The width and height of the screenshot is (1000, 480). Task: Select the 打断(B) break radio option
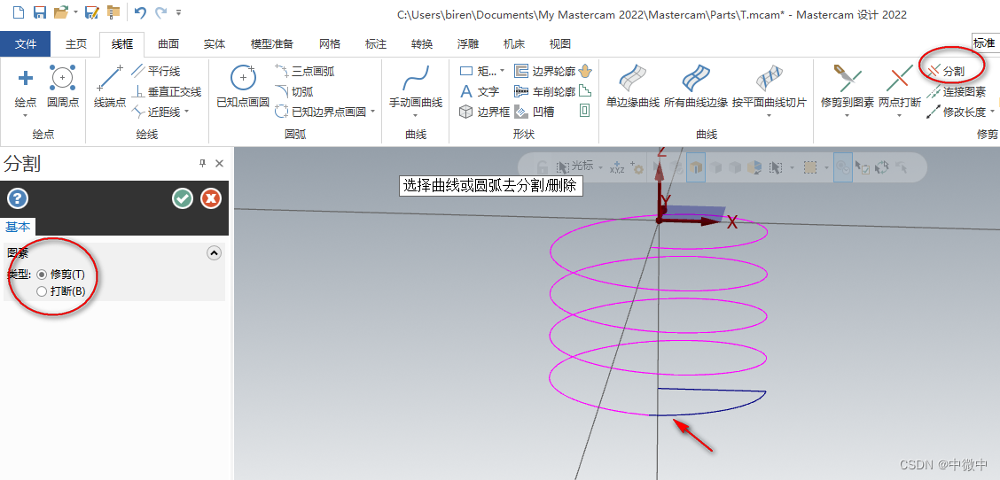[x=61, y=291]
